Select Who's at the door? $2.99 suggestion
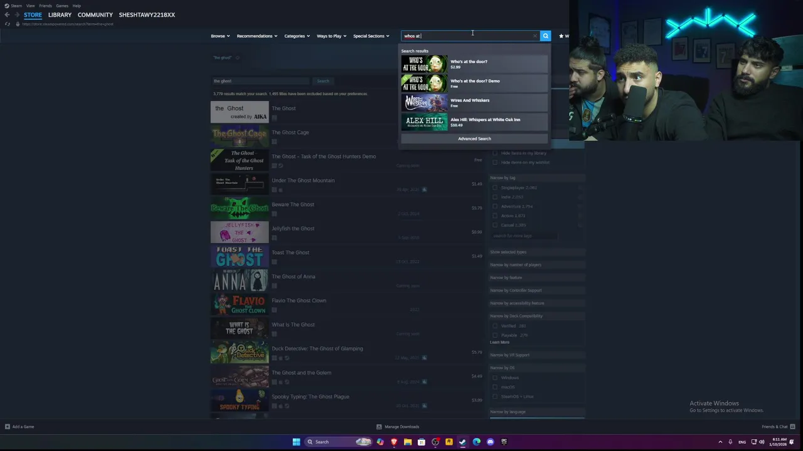 click(474, 64)
